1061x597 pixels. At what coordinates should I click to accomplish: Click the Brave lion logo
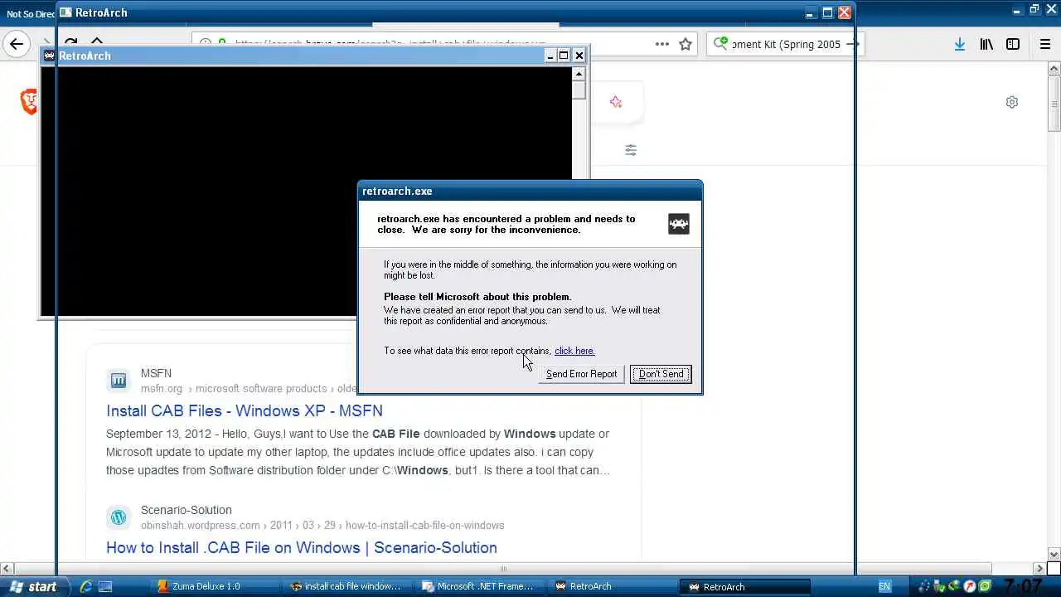[29, 102]
